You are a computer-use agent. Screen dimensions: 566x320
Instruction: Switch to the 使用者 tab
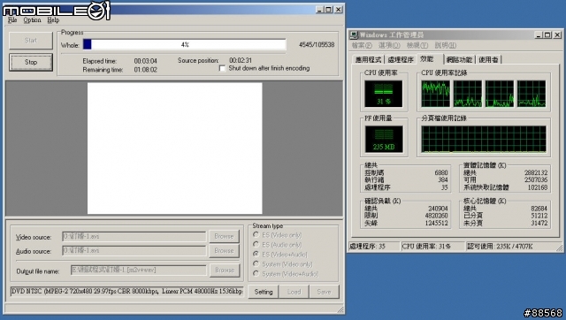tap(488, 60)
